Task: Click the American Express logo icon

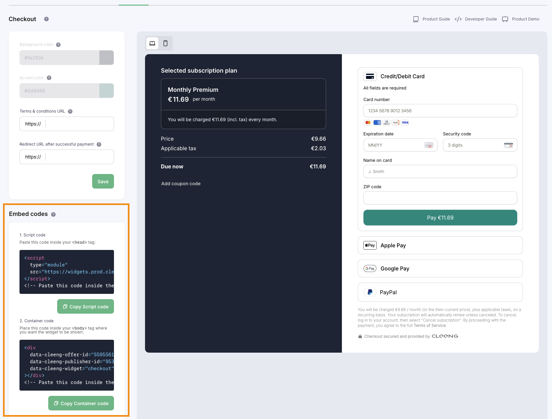Action: (377, 122)
